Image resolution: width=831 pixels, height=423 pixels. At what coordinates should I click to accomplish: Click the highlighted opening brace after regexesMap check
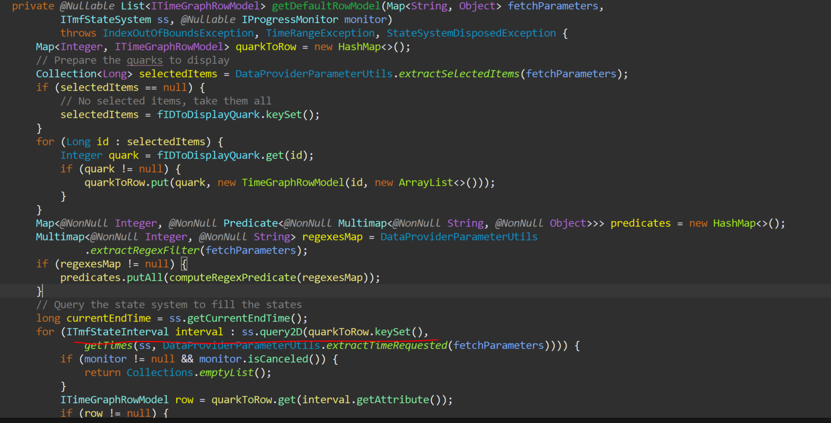[x=184, y=264]
